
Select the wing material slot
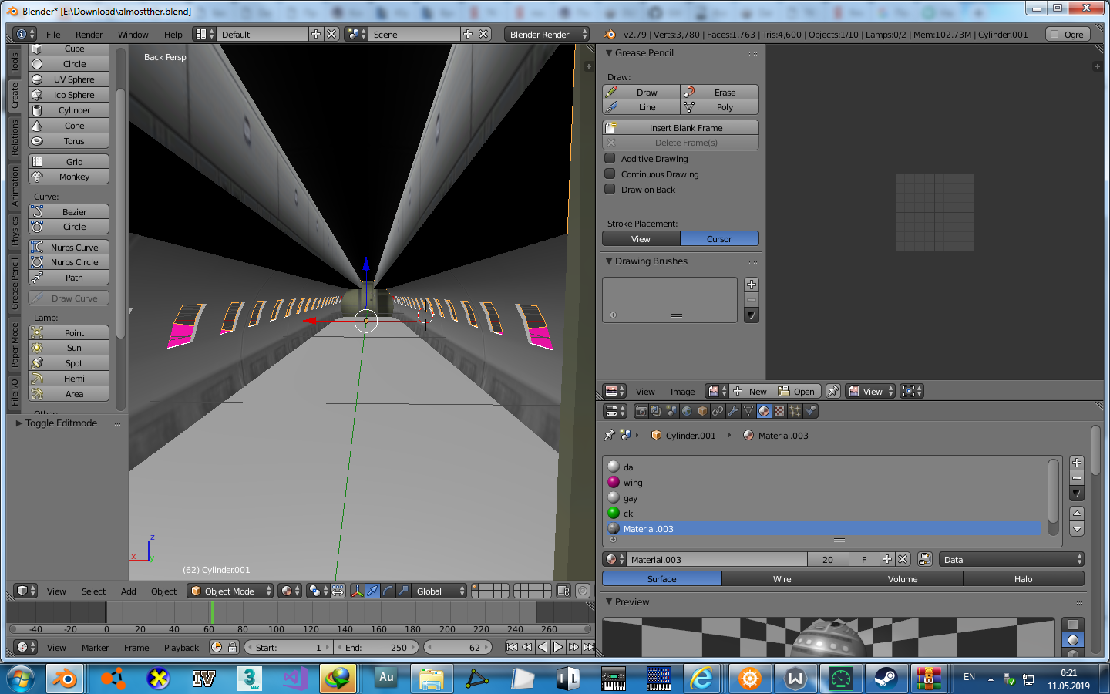tap(633, 483)
